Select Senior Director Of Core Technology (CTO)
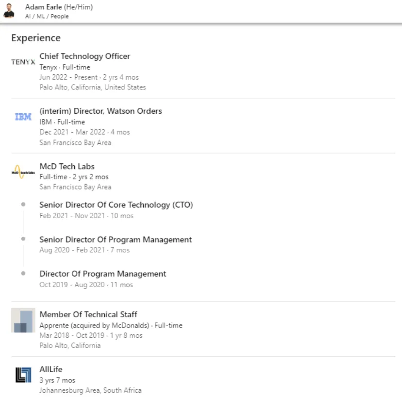This screenshot has width=402, height=398. 116,205
